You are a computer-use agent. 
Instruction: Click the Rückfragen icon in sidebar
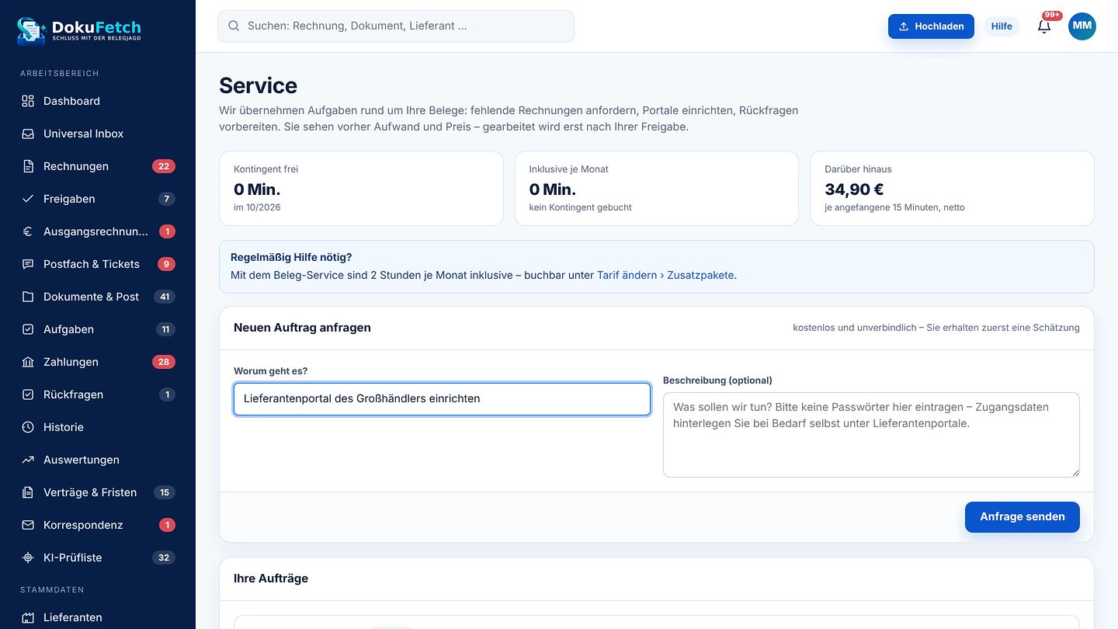28,394
